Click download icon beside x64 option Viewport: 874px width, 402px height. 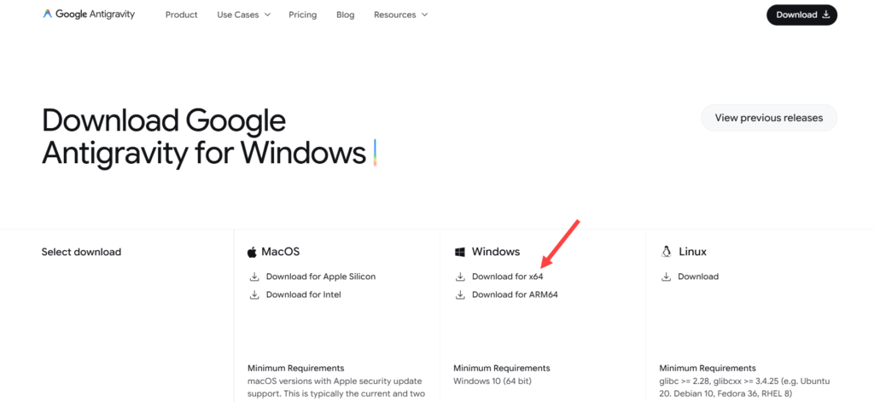click(x=460, y=277)
